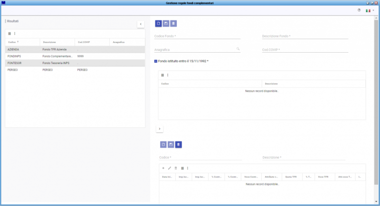Click 'Quota TFR' column header
This screenshot has width=380, height=206.
click(x=292, y=177)
